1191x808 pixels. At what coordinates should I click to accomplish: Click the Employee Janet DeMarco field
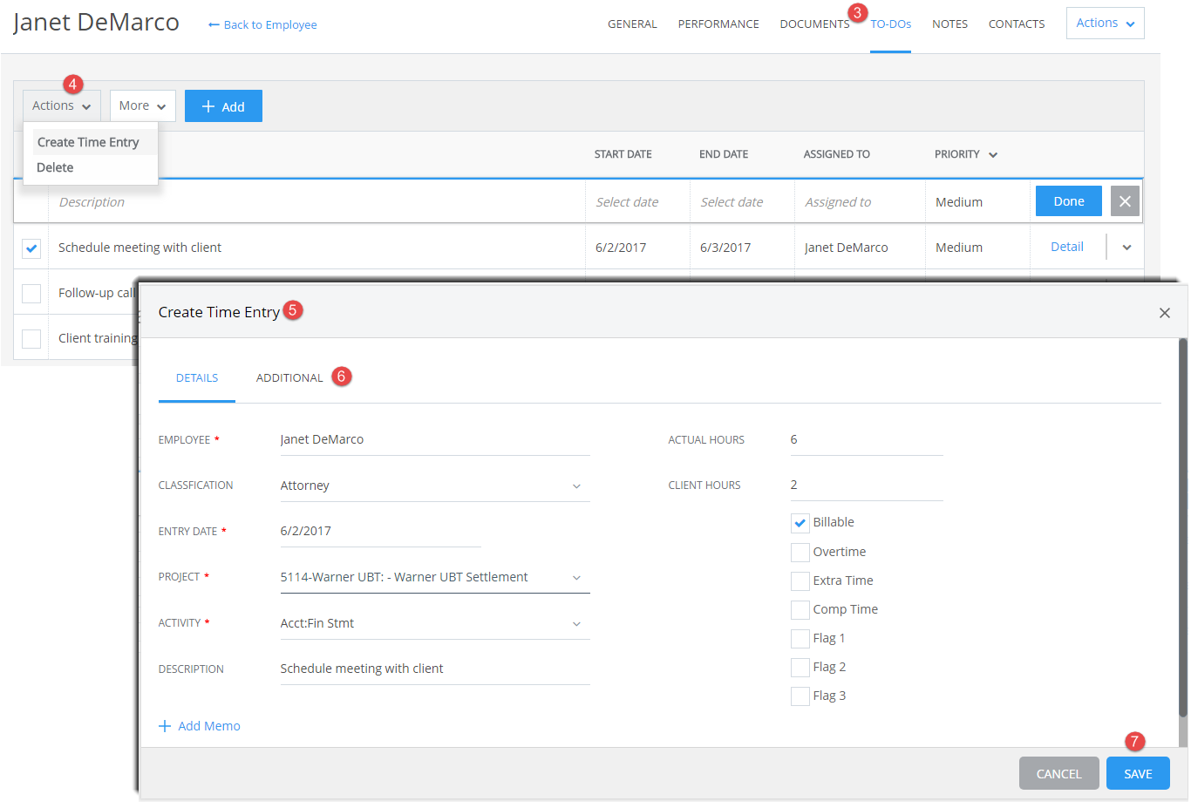tap(435, 440)
